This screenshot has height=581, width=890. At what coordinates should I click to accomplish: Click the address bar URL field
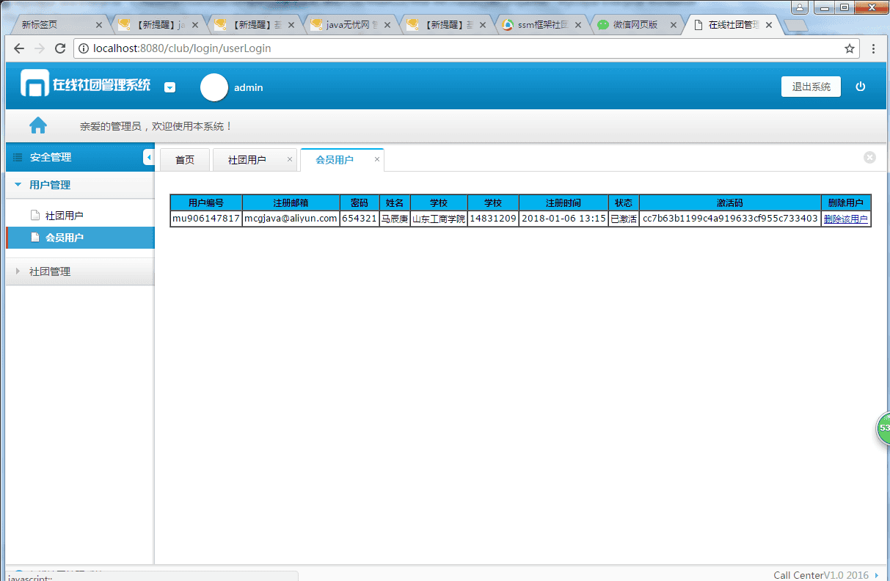click(x=467, y=48)
